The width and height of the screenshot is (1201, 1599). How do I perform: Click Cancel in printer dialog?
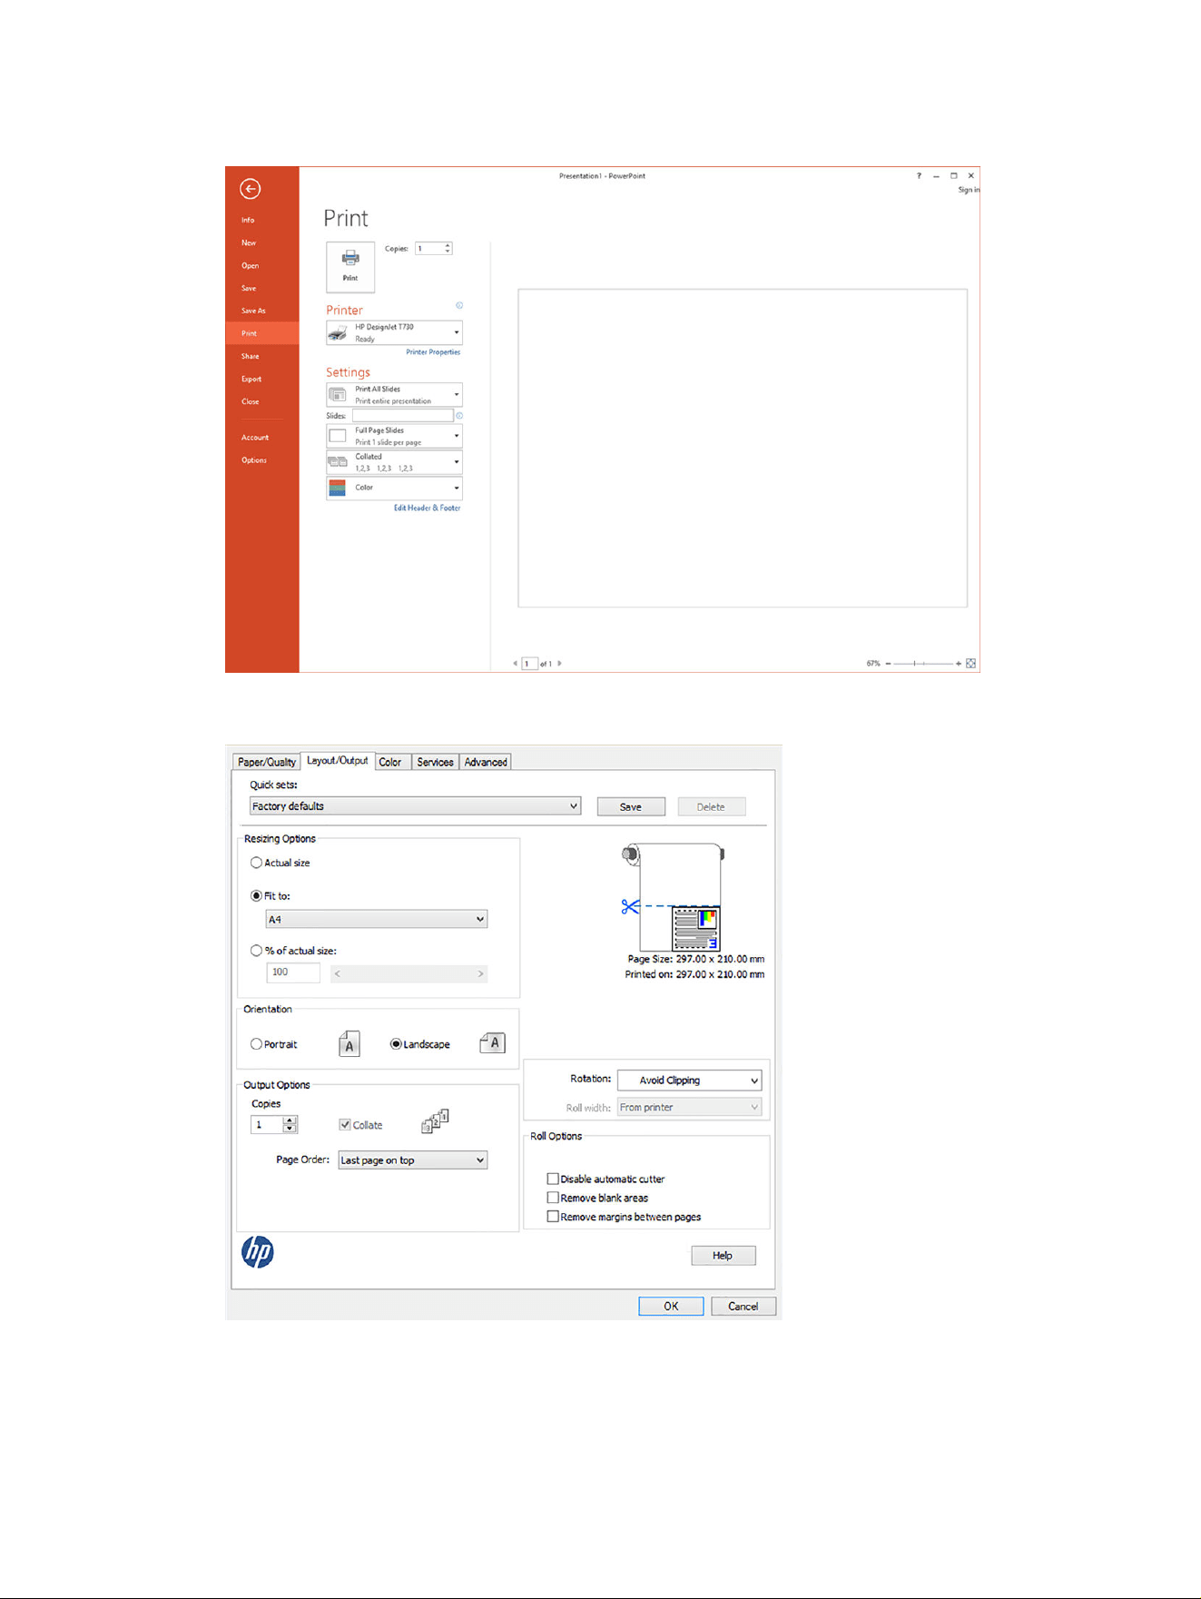pyautogui.click(x=743, y=1306)
